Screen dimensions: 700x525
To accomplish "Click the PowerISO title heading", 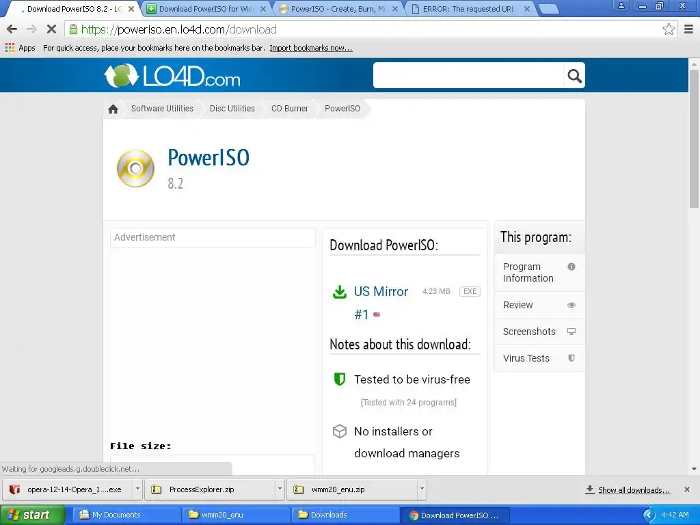I will pyautogui.click(x=208, y=158).
